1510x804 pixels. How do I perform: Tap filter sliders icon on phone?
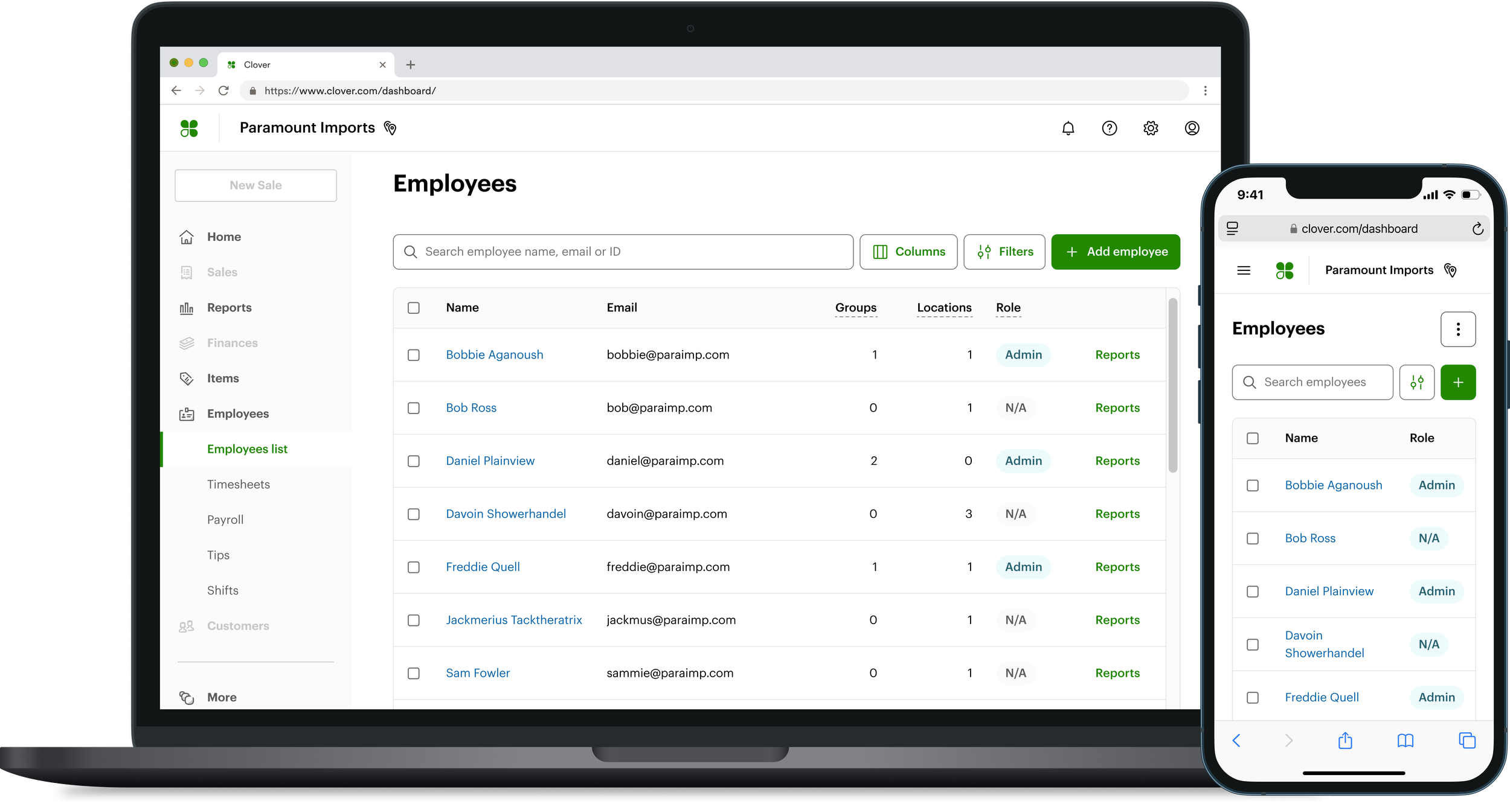coord(1416,382)
